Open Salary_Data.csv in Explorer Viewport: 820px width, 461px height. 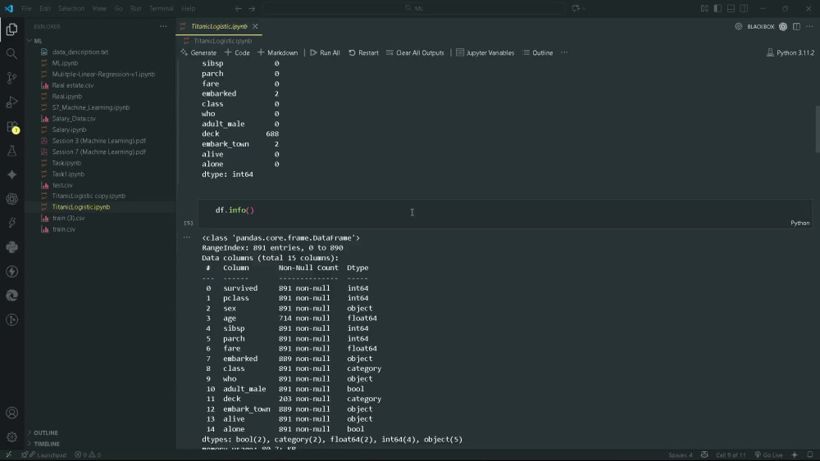74,119
